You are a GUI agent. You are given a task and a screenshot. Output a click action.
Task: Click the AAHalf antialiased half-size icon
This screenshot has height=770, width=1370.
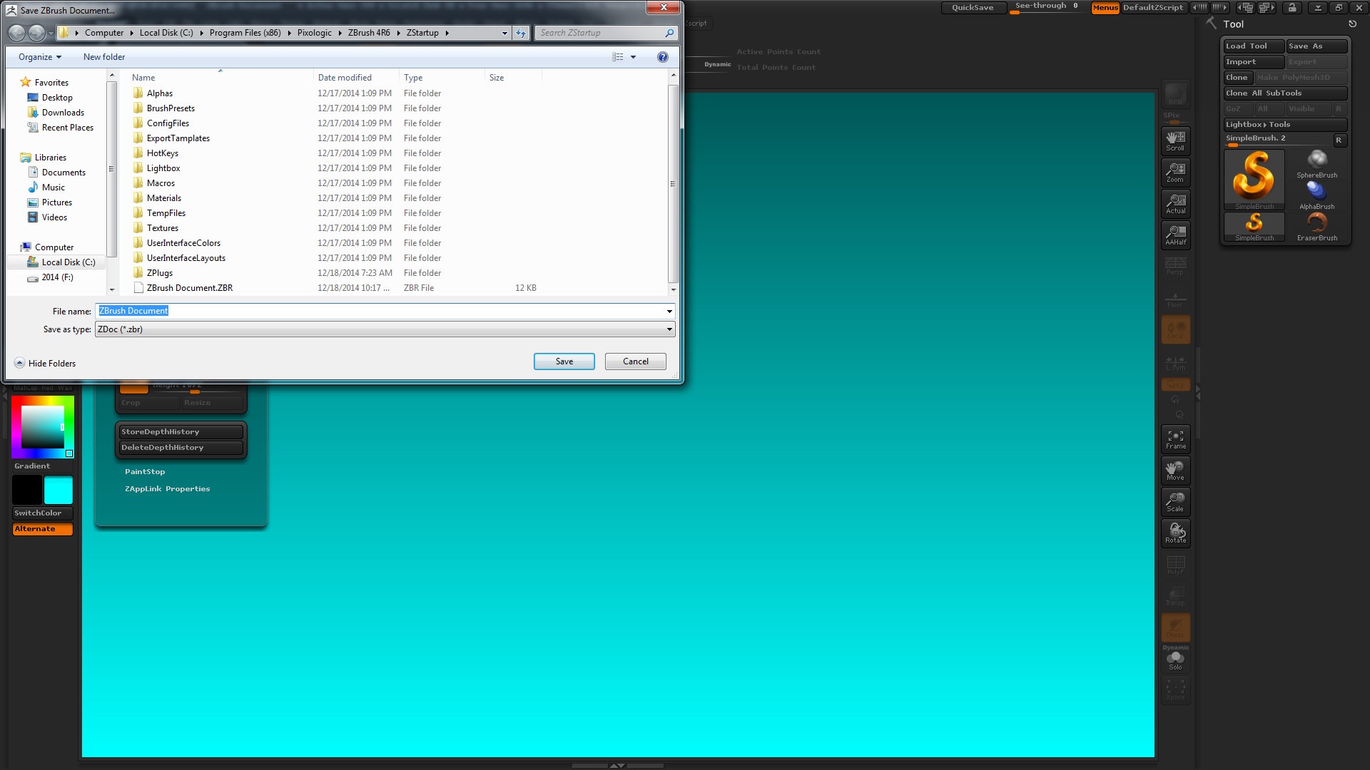click(1175, 235)
